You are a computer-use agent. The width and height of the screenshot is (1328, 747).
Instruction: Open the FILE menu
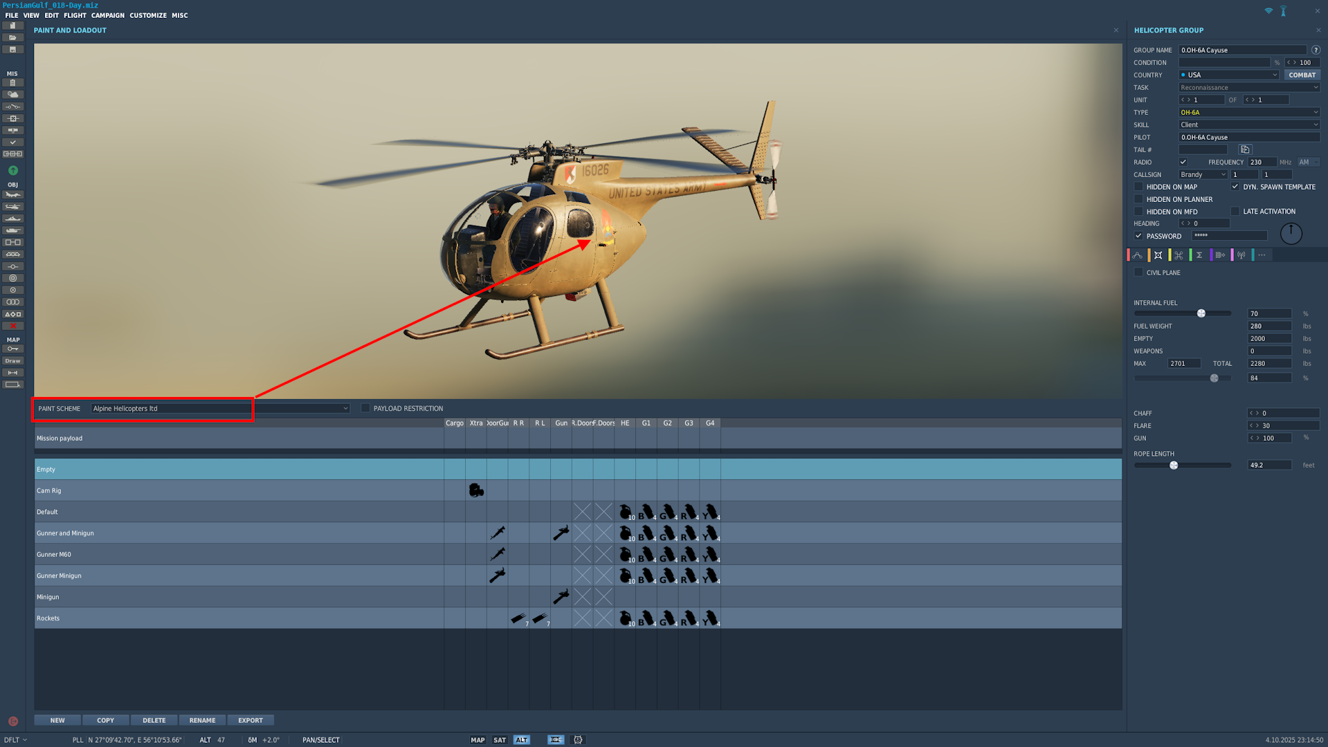pyautogui.click(x=12, y=15)
